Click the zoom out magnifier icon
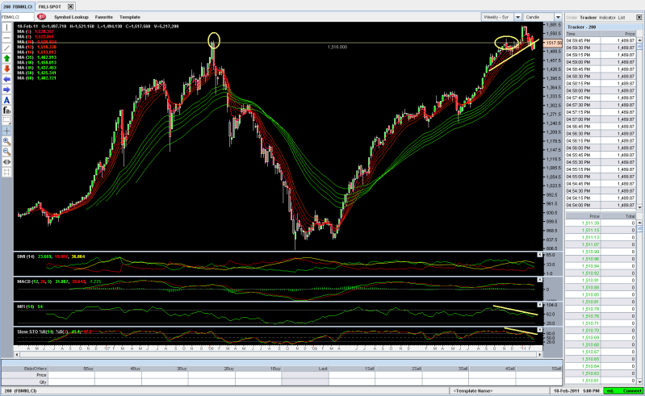The width and height of the screenshot is (645, 396). pos(6,152)
